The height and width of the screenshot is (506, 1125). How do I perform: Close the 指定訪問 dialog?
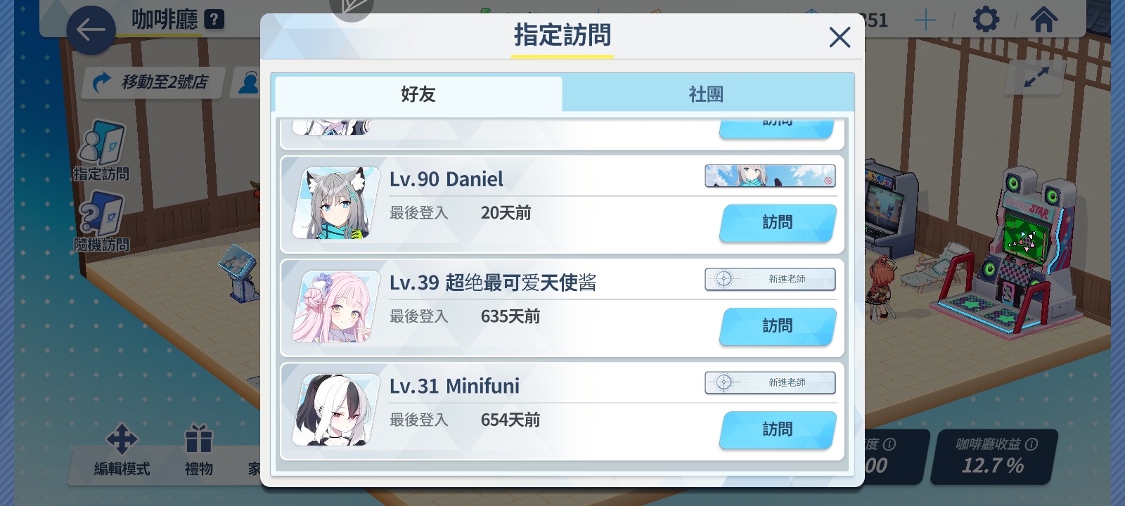click(840, 37)
